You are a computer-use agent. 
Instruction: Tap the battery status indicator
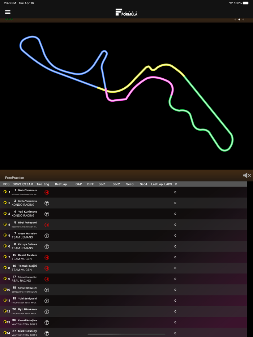click(246, 3)
